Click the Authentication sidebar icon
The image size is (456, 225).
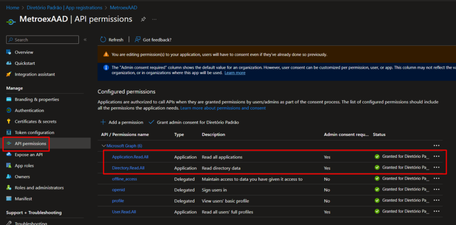click(9, 110)
